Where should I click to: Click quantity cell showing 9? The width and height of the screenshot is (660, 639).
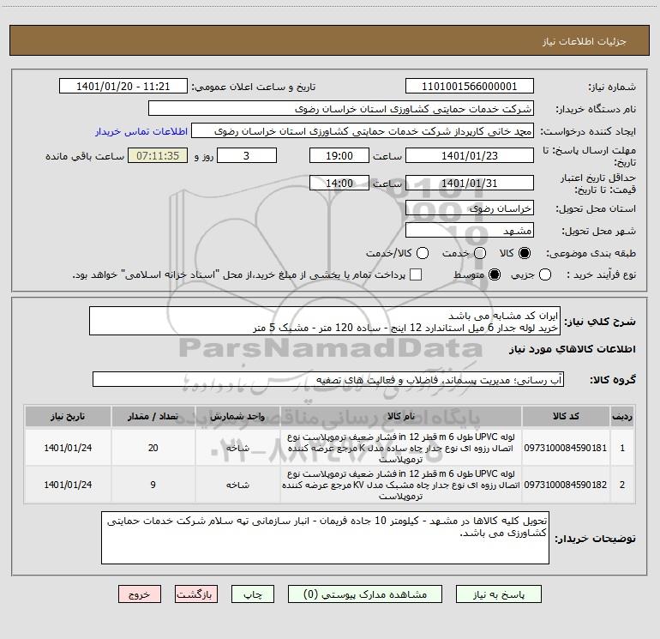click(x=153, y=485)
